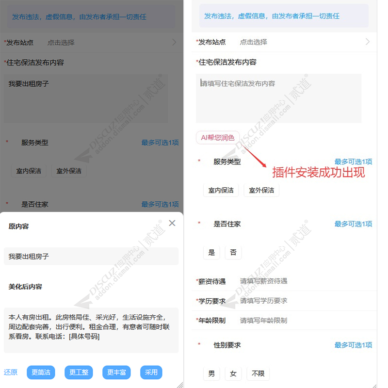Select 女 for gender requirement
The height and width of the screenshot is (388, 388).
(233, 373)
